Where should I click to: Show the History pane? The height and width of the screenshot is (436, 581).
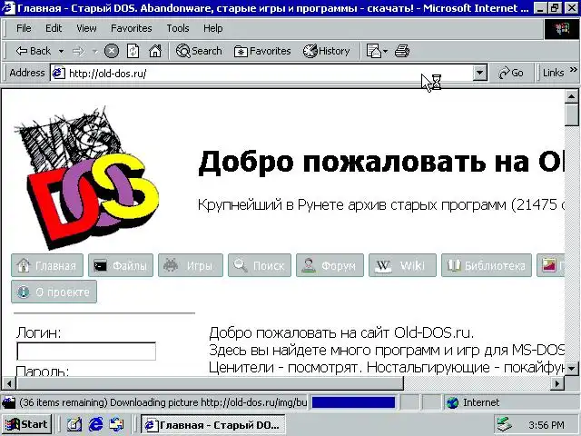point(326,51)
